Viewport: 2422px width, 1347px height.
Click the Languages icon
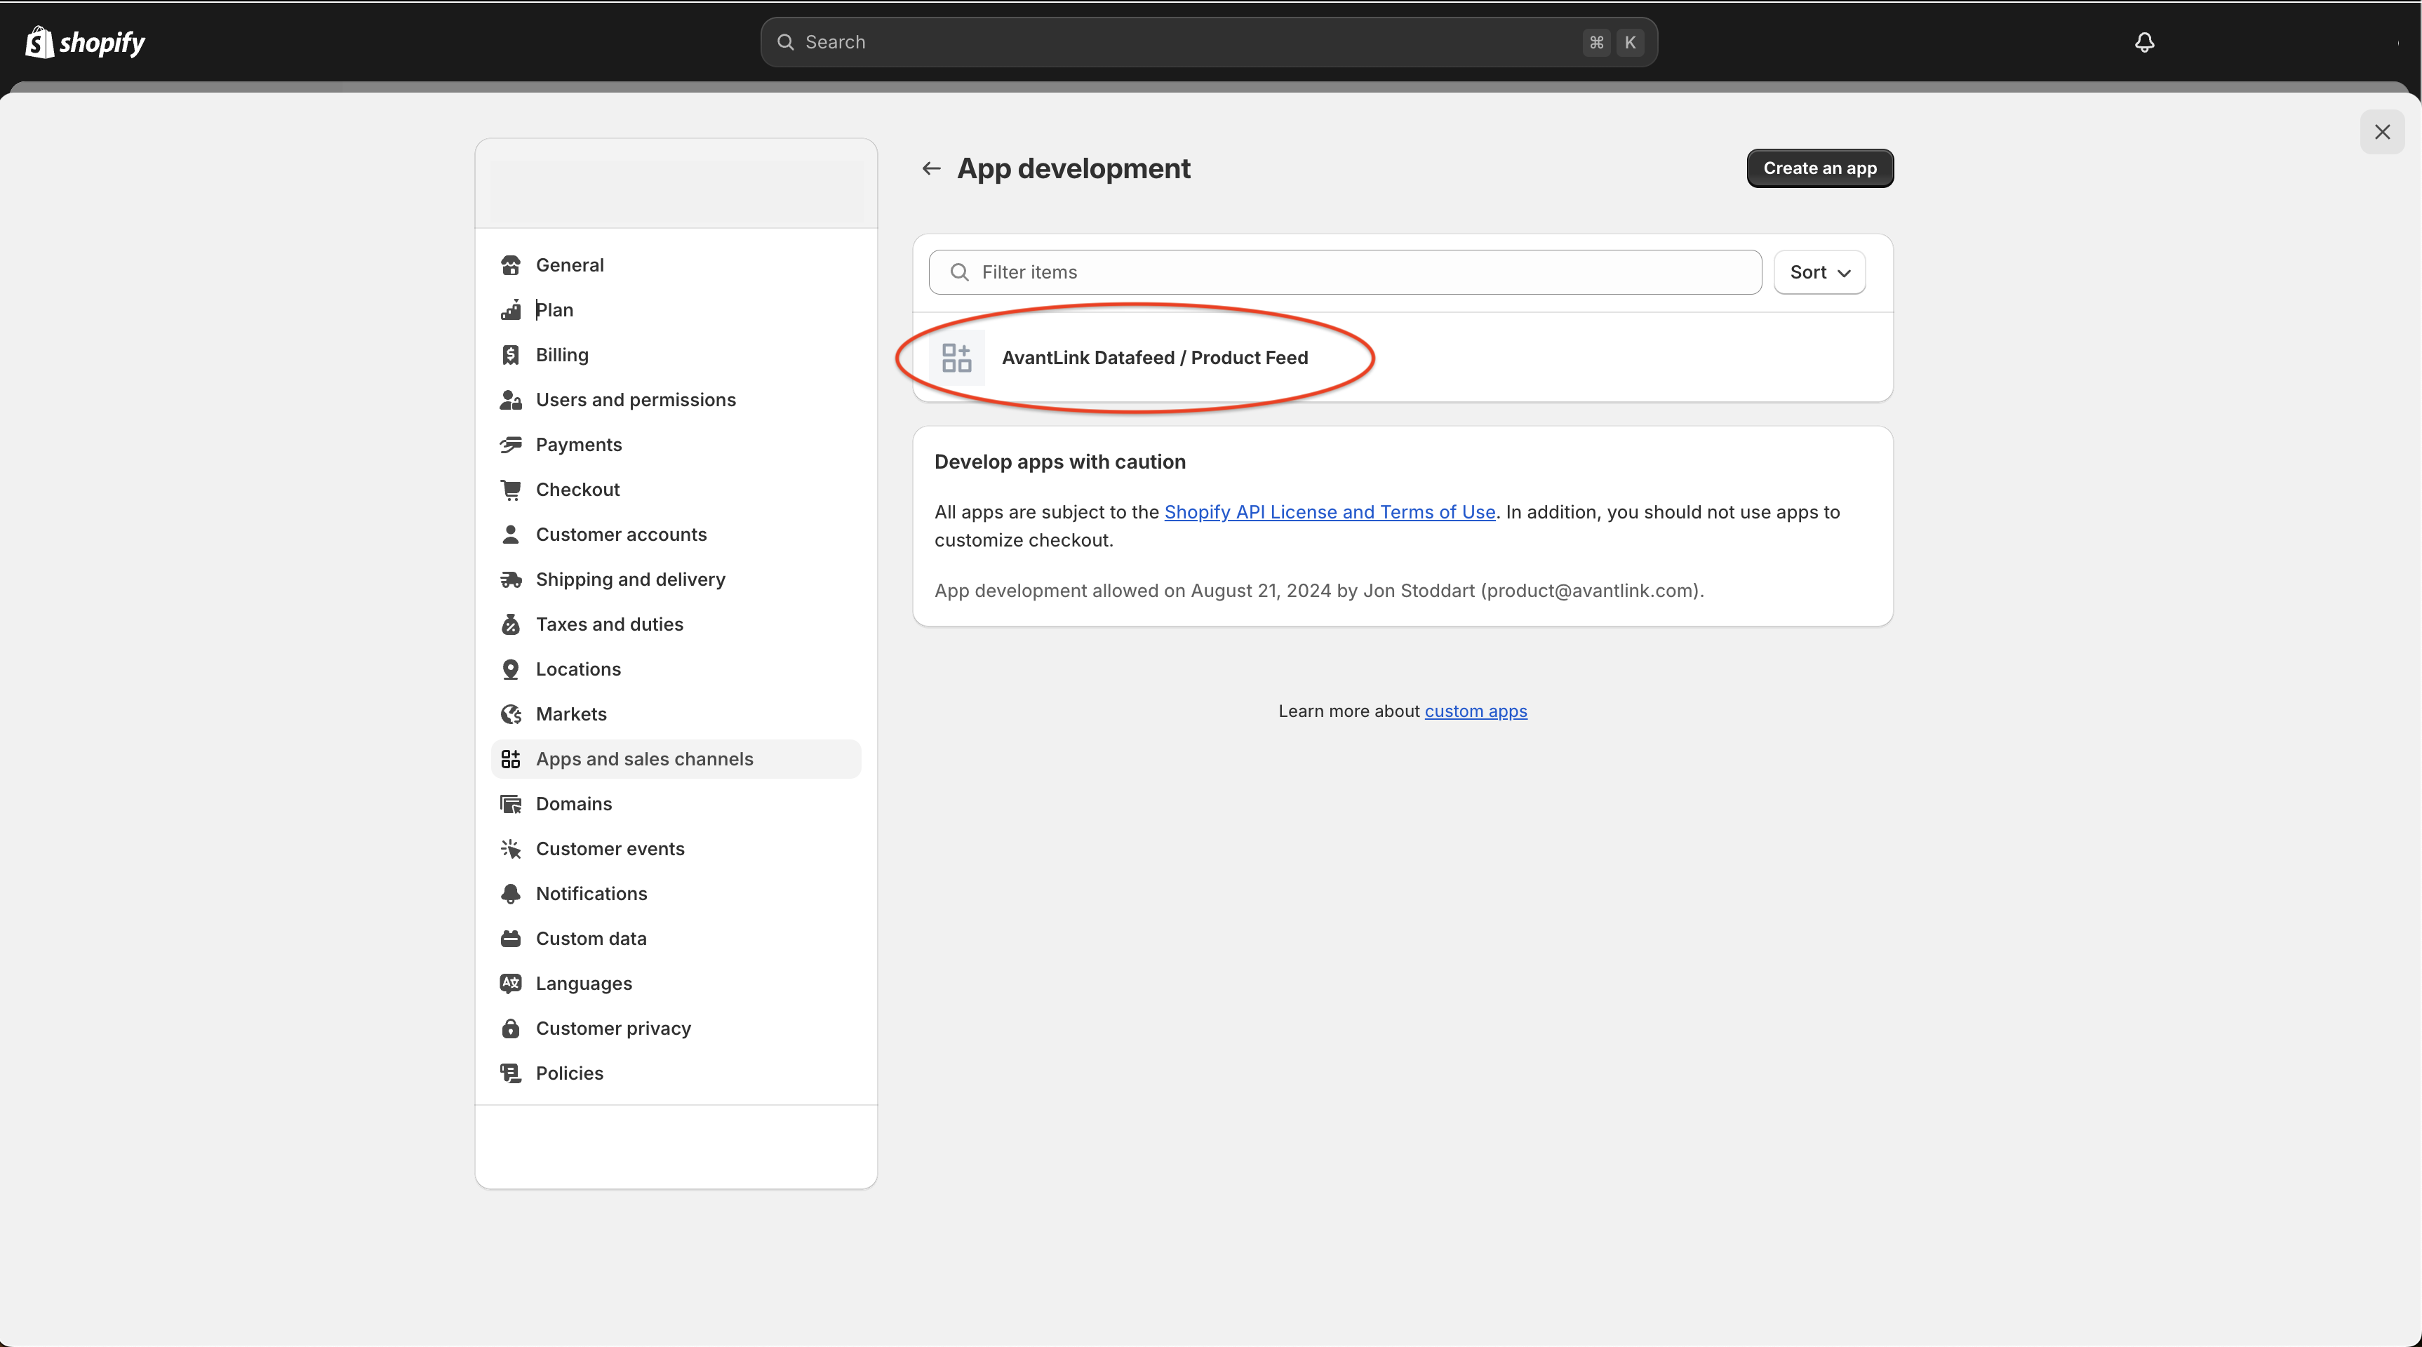point(511,983)
